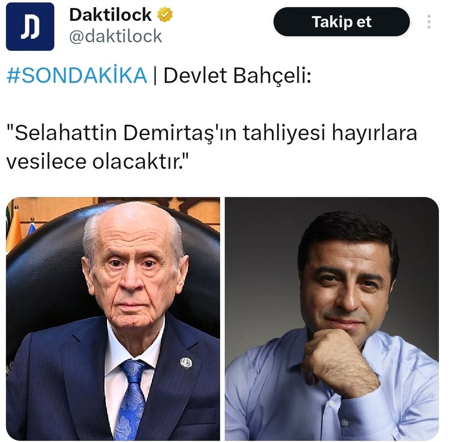Open the @daktilock handle link
This screenshot has width=453, height=442.
point(116,36)
